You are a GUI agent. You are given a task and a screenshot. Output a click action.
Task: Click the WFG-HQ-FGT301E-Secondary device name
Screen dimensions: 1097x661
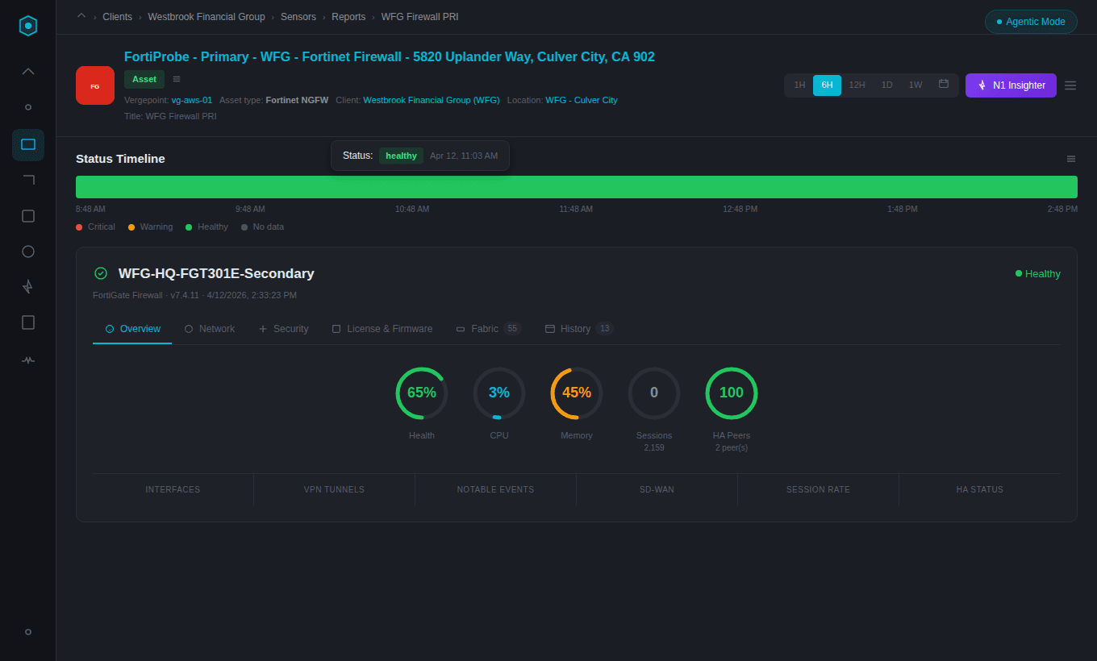(216, 273)
